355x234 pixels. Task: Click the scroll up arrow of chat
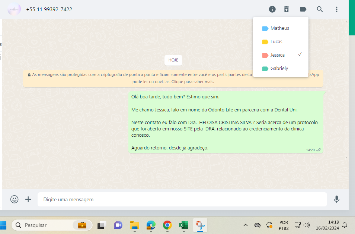pos(346,22)
